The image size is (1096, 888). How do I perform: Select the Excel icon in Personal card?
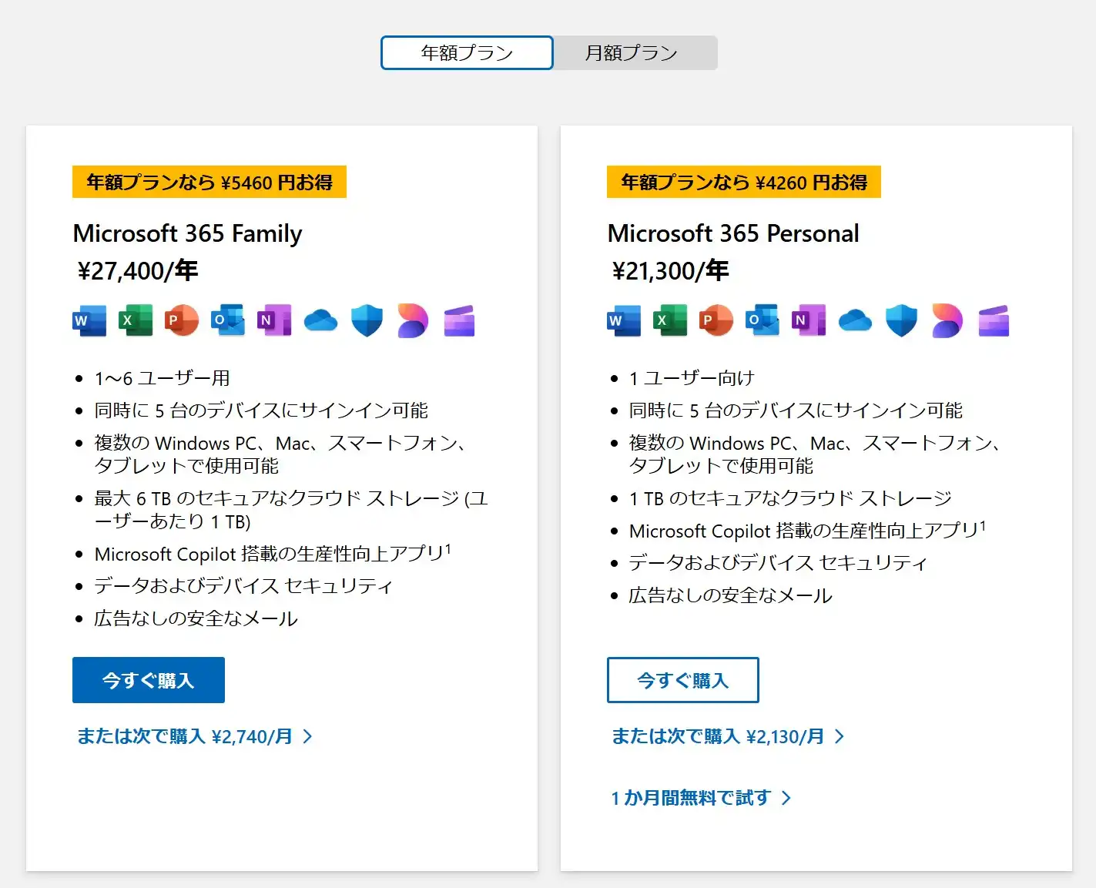coord(669,320)
